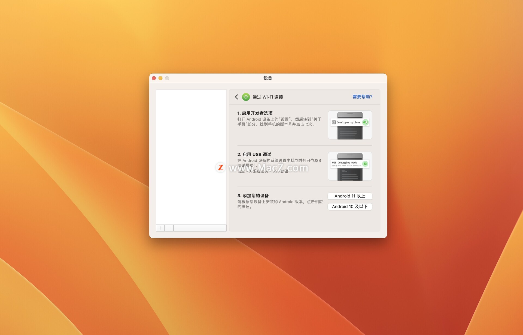Click the green Wi-Fi connection icon

point(246,97)
